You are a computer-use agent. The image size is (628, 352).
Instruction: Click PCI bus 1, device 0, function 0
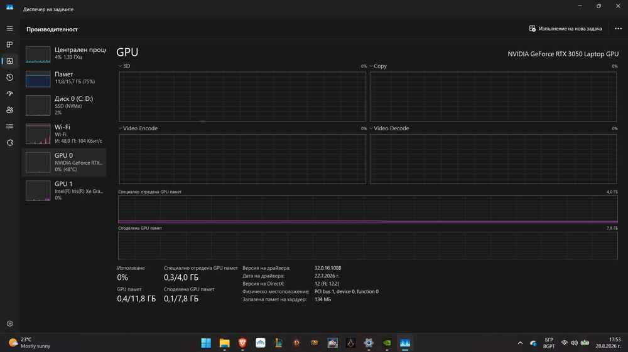coord(347,292)
